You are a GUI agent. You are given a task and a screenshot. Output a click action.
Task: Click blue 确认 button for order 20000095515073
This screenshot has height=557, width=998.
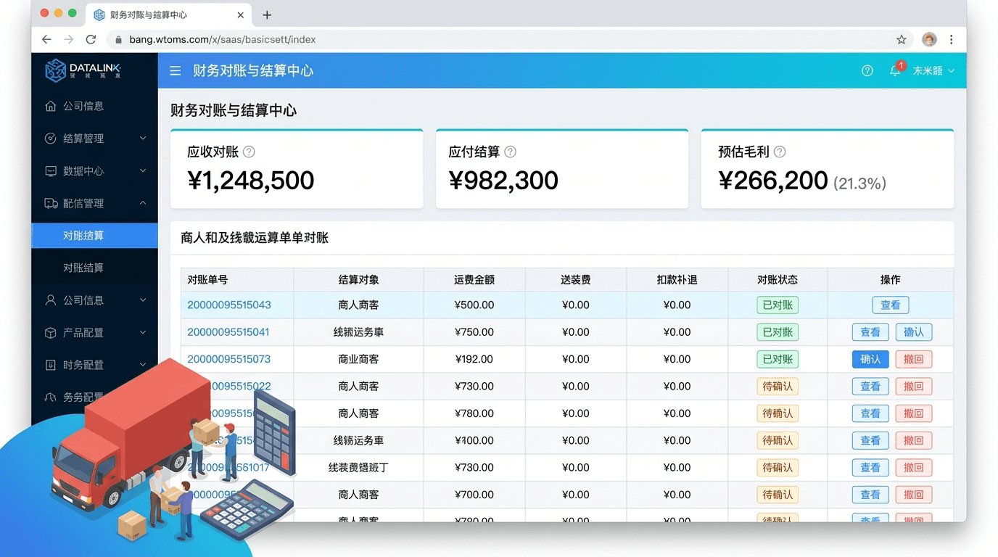pyautogui.click(x=870, y=359)
